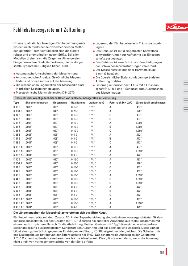Viewport: 188px width, 266px height.
Task: Select the 'K 40/1 Z' type cell
Action: pos(18,163)
